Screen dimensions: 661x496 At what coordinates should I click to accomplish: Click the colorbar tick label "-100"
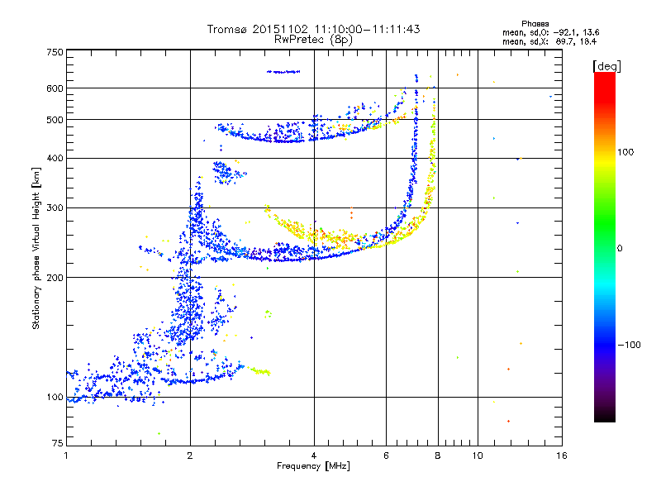[630, 345]
